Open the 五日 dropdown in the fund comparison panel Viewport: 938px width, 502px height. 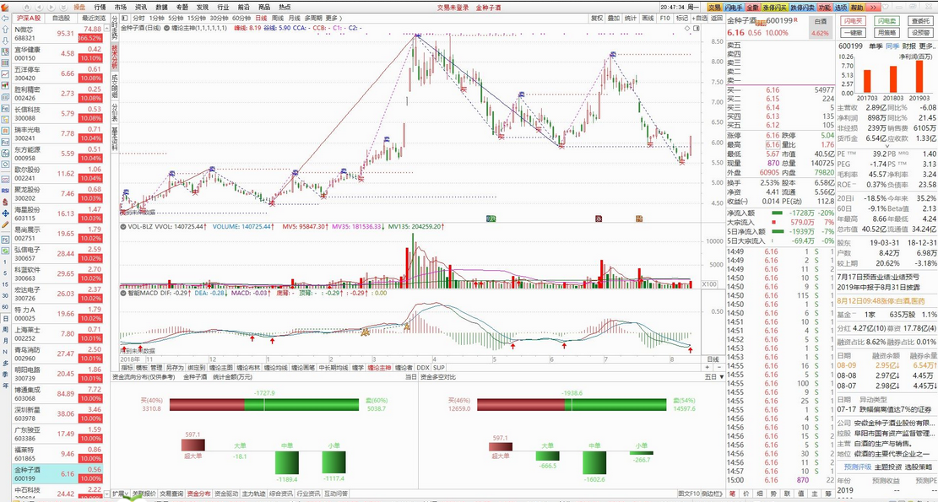tap(713, 377)
